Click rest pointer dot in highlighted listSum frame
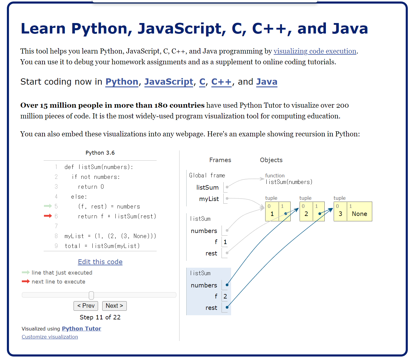The image size is (412, 361). pos(227,307)
